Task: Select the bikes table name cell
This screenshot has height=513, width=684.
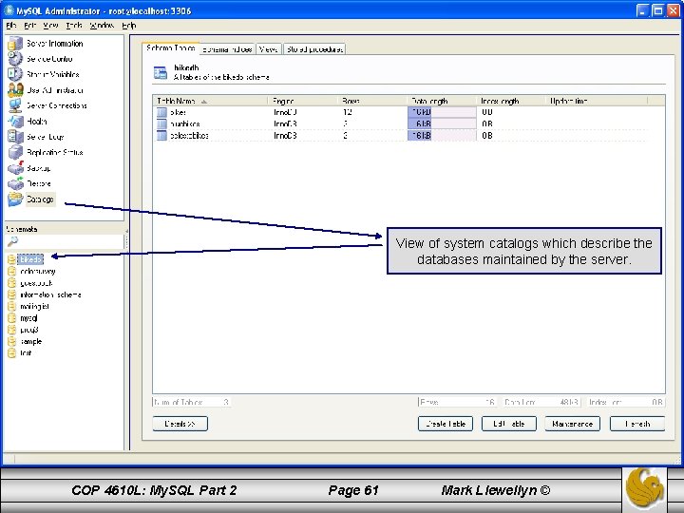Action: pyautogui.click(x=178, y=112)
